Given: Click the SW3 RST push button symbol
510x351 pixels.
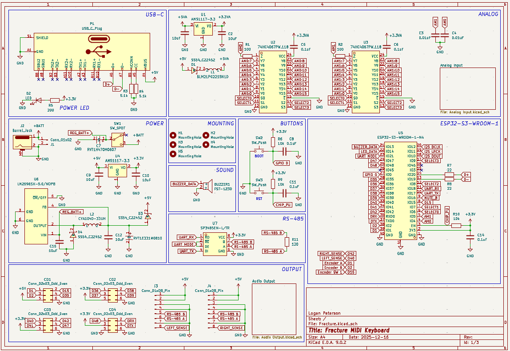Looking at the screenshot, I should point(259,191).
